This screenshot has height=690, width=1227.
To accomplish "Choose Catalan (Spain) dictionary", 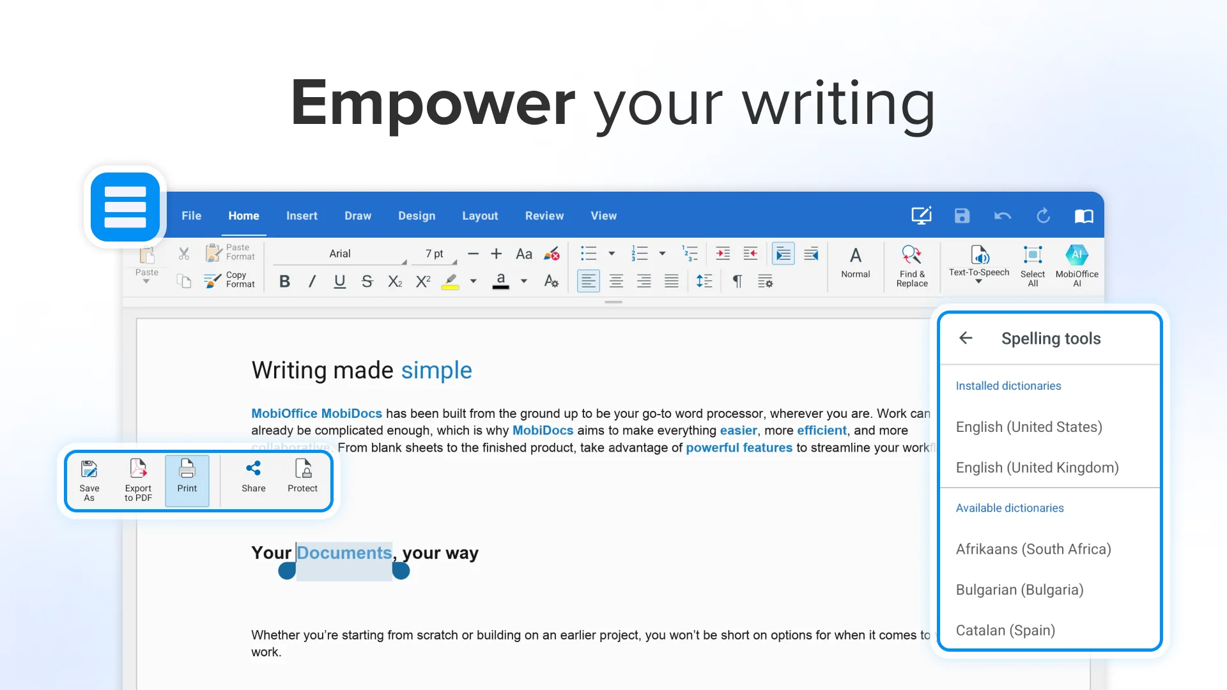I will pos(1049,631).
